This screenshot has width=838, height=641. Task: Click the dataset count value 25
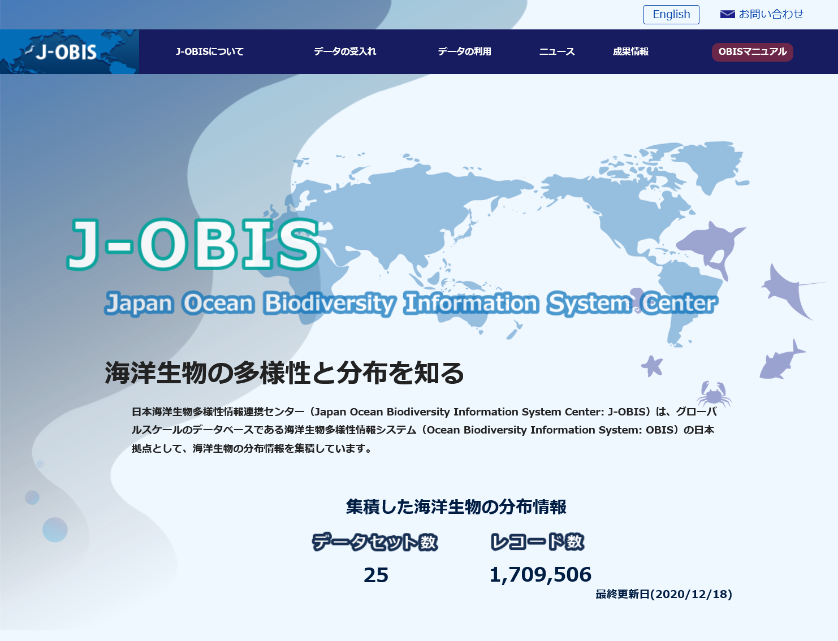(x=376, y=575)
